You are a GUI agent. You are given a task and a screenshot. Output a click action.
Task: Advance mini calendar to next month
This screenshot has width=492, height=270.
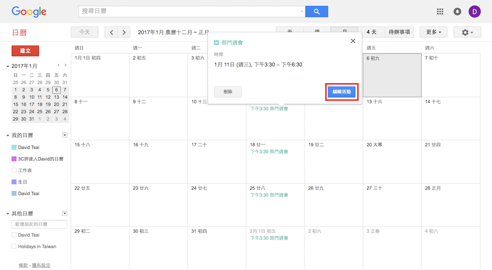[x=65, y=65]
